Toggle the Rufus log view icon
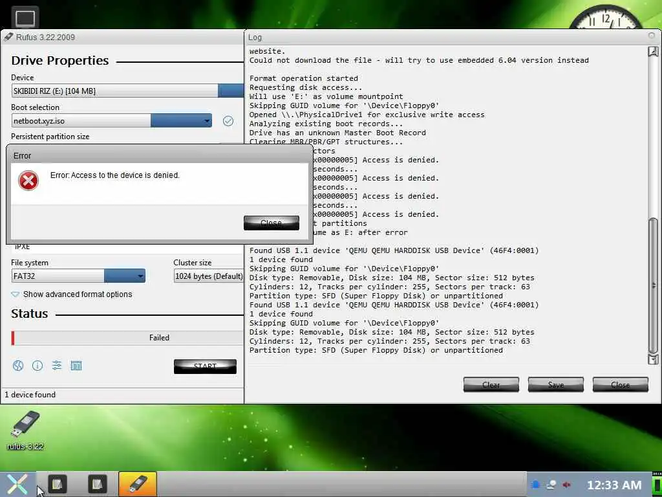The image size is (662, 497). (76, 366)
